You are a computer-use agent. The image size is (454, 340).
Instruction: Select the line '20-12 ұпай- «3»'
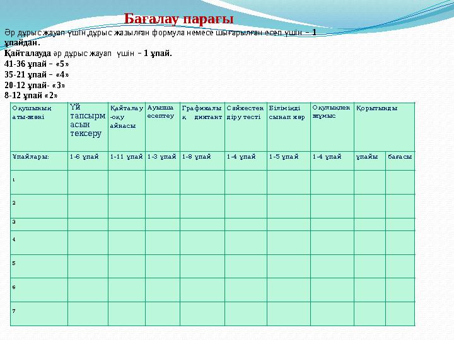tap(35, 85)
